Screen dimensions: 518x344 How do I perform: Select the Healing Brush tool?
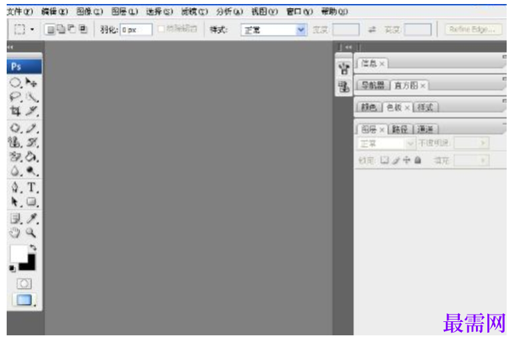tap(15, 128)
